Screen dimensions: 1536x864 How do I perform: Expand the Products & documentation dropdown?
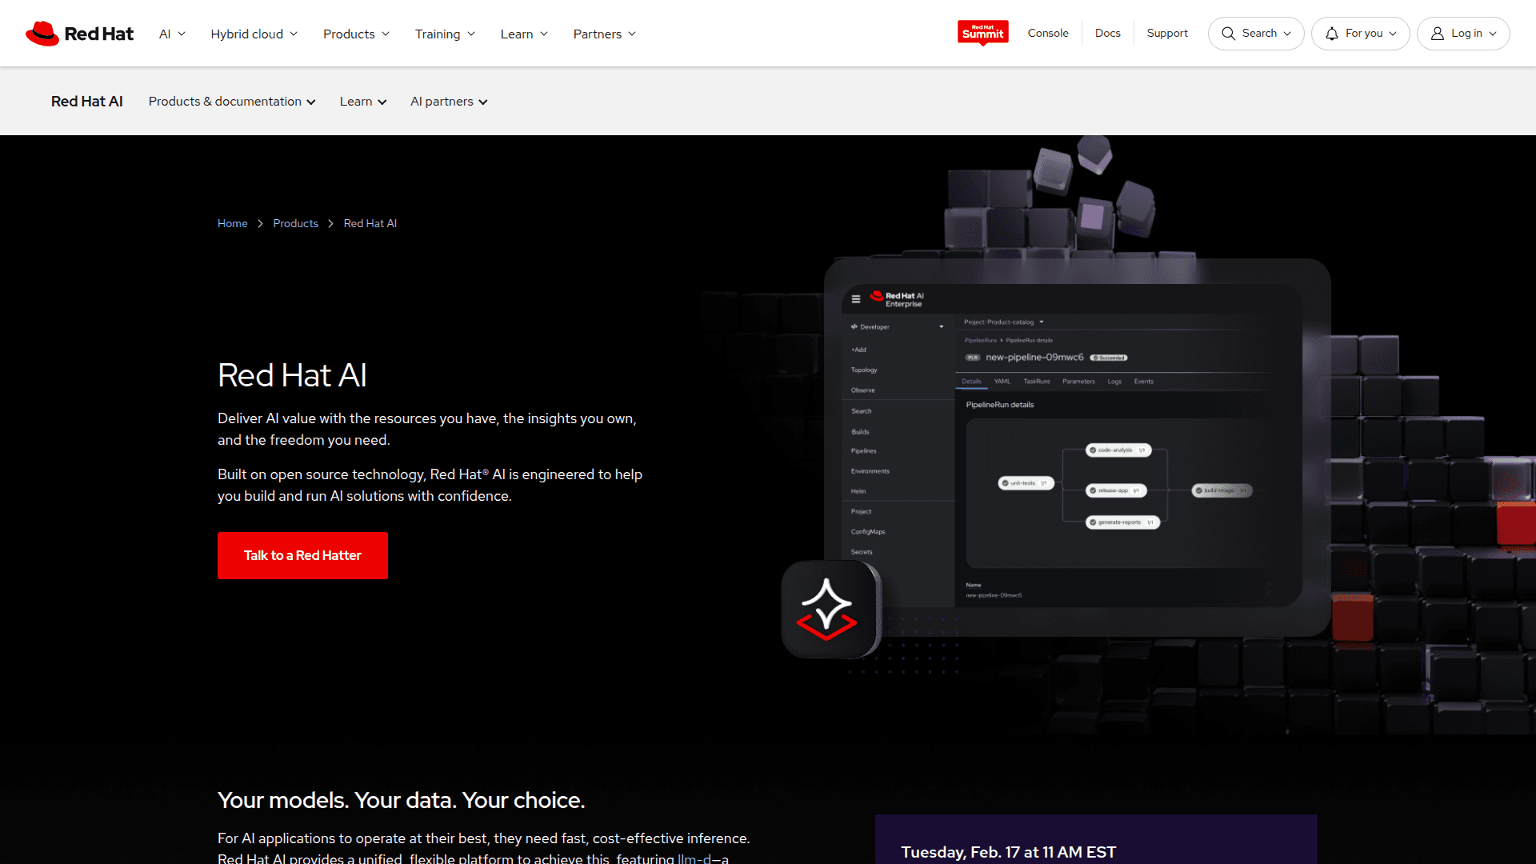(x=231, y=101)
